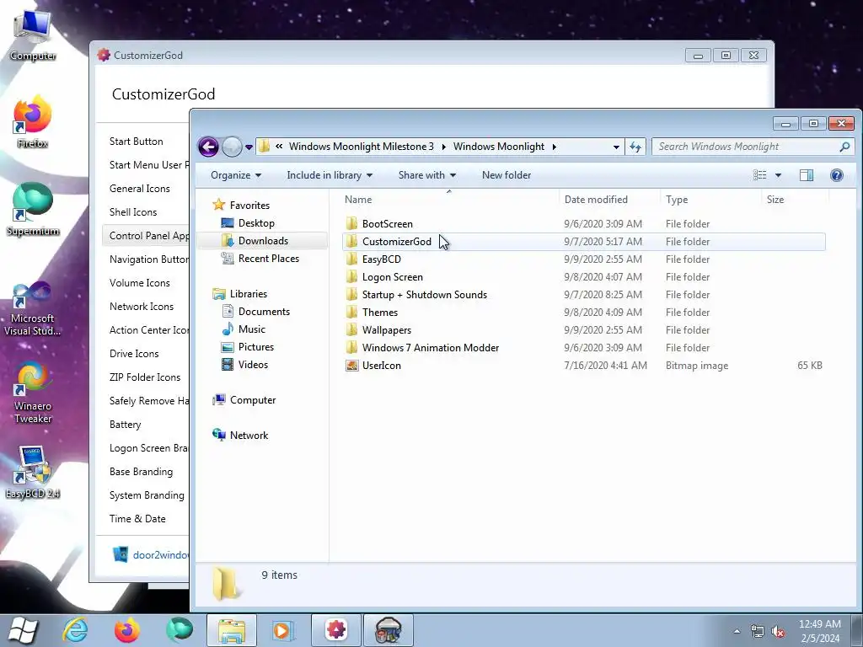
Task: Click the Change your view icon
Action: click(759, 175)
